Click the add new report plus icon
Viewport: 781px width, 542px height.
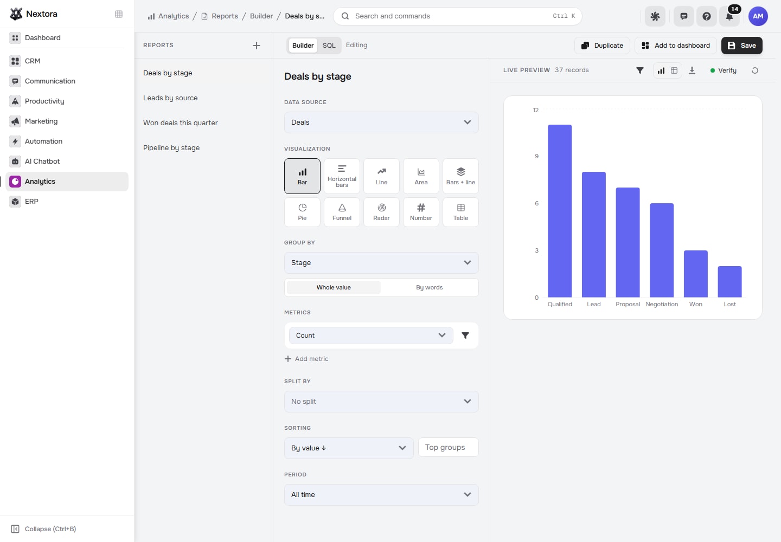[x=257, y=46]
